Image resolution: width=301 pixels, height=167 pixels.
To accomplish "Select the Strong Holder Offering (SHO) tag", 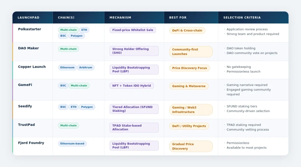I will (134, 51).
